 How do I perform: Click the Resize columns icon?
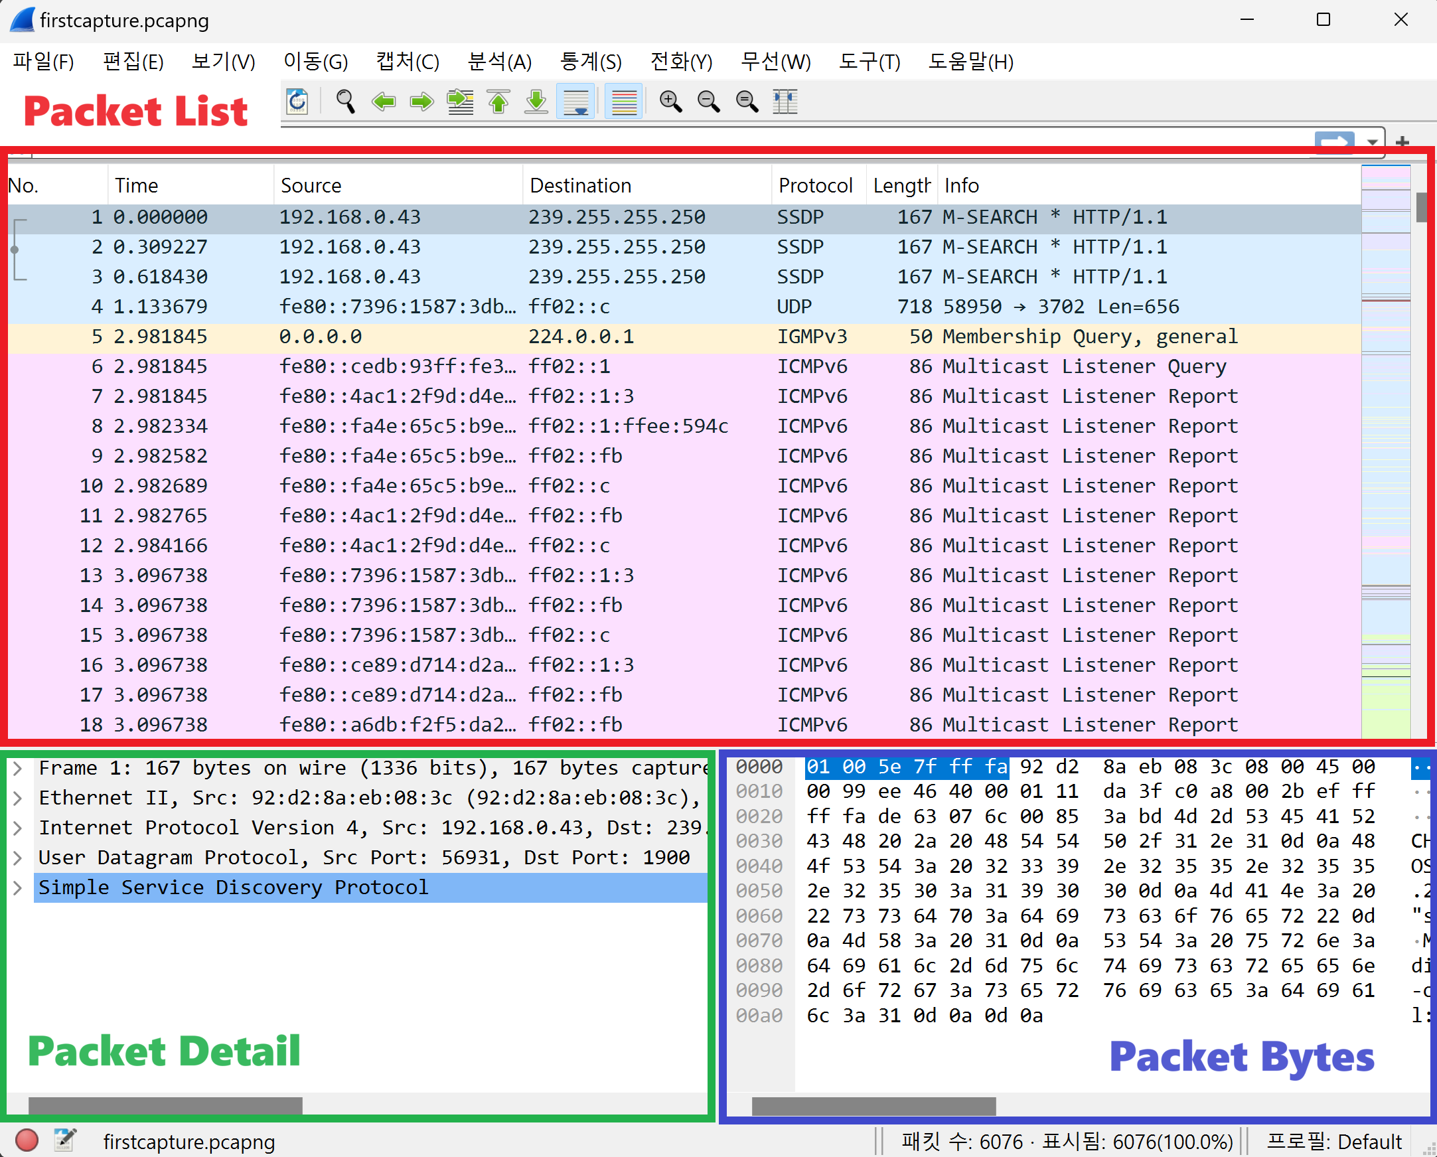(785, 102)
